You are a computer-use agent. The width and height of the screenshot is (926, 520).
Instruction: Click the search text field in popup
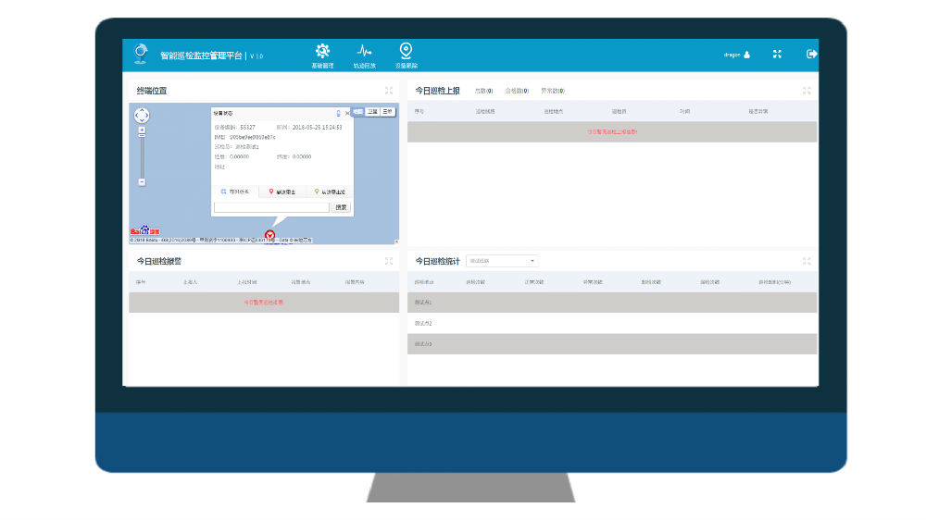coord(271,207)
